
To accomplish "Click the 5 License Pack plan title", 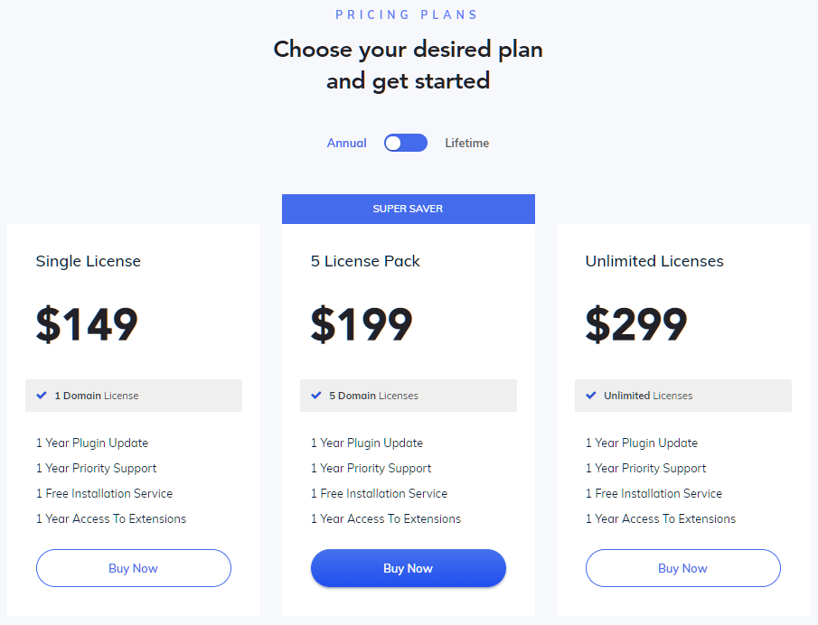I will coord(365,261).
